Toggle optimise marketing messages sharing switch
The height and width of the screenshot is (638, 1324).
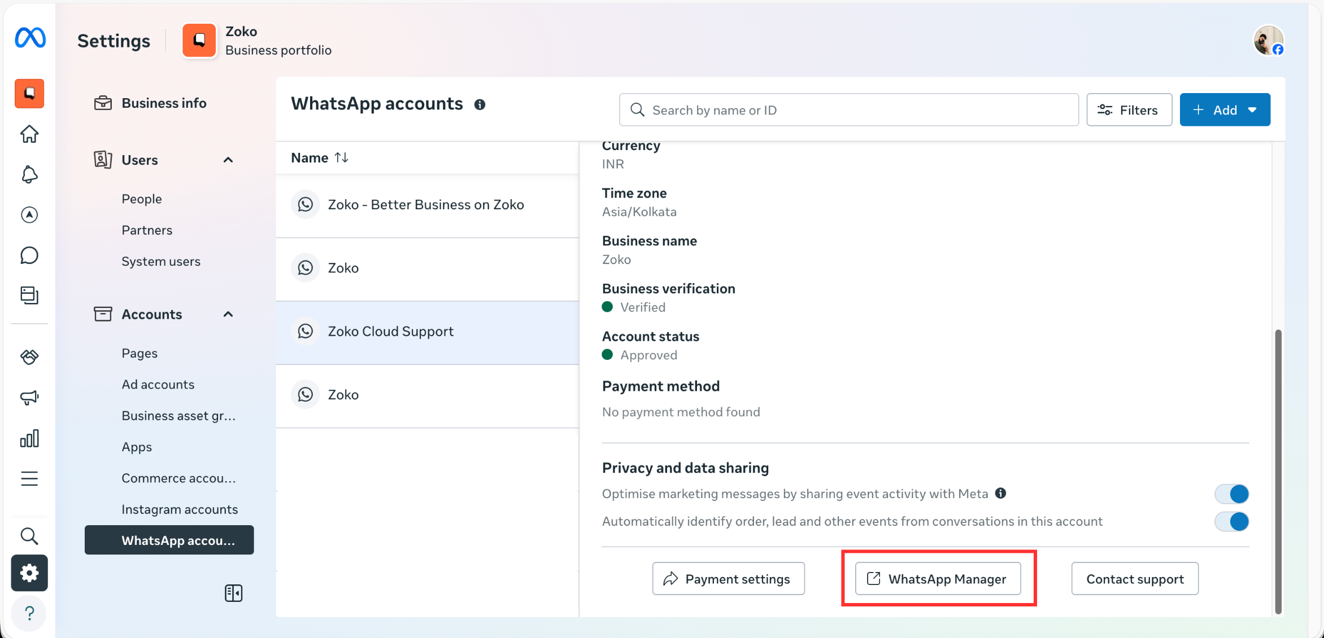pos(1232,494)
